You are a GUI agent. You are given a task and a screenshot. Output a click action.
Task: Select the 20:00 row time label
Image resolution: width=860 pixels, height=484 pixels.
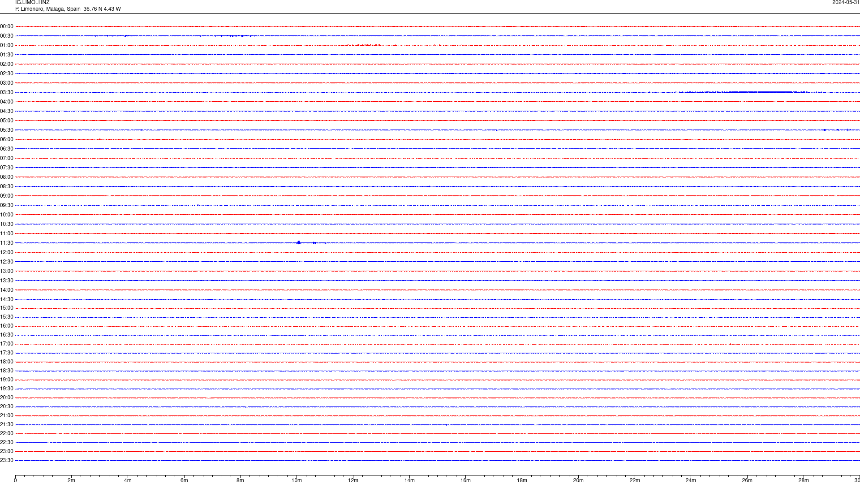point(7,398)
